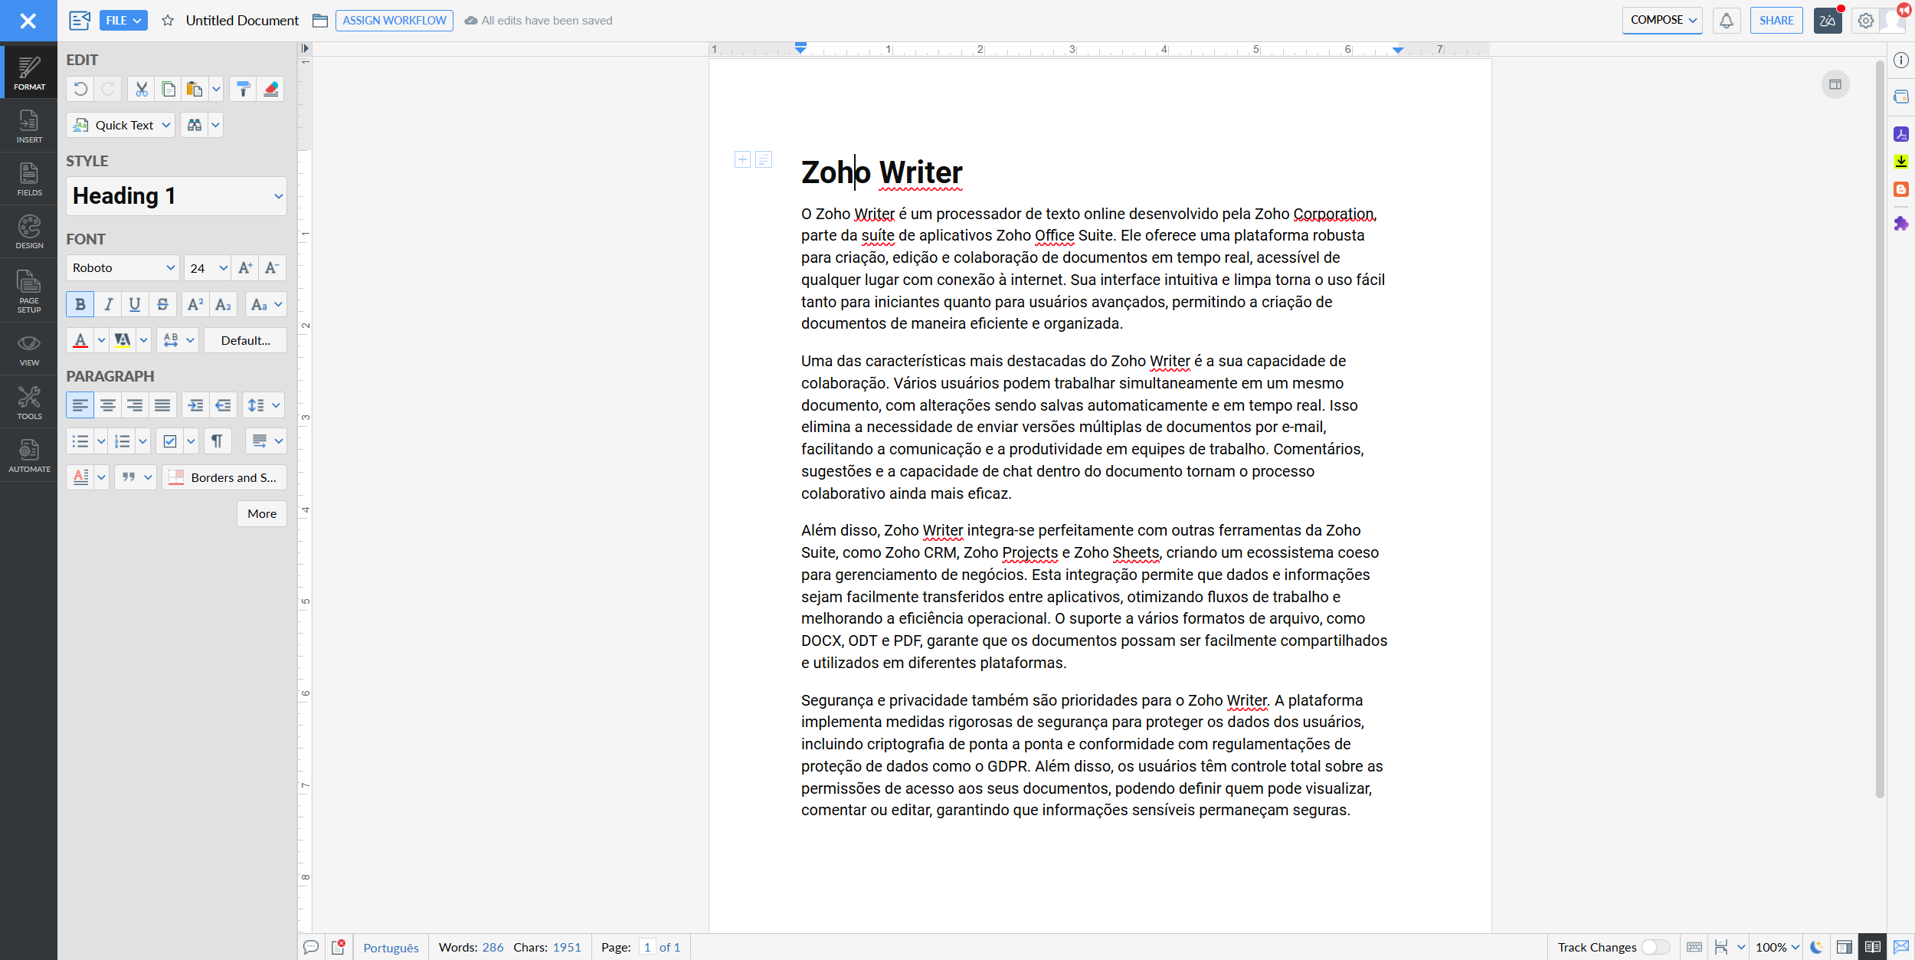
Task: Click the ASSIGN WORKFLOW button
Action: (394, 21)
